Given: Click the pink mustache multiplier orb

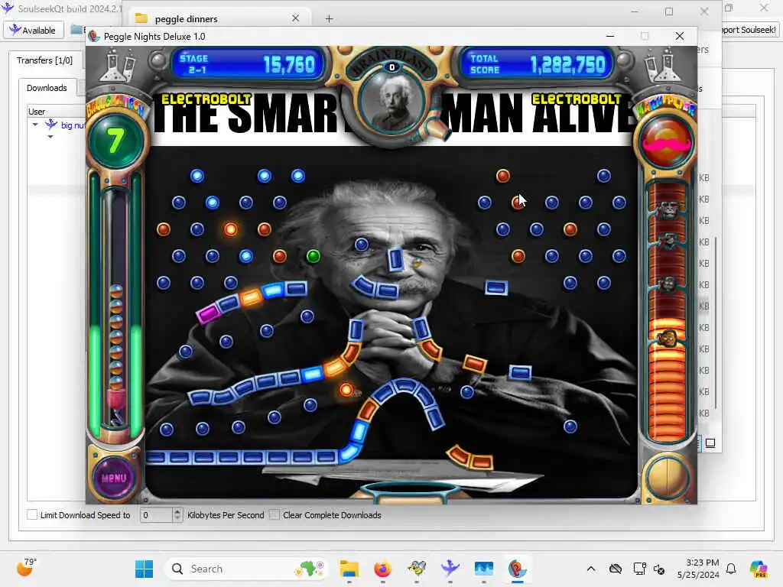Looking at the screenshot, I should pos(666,143).
